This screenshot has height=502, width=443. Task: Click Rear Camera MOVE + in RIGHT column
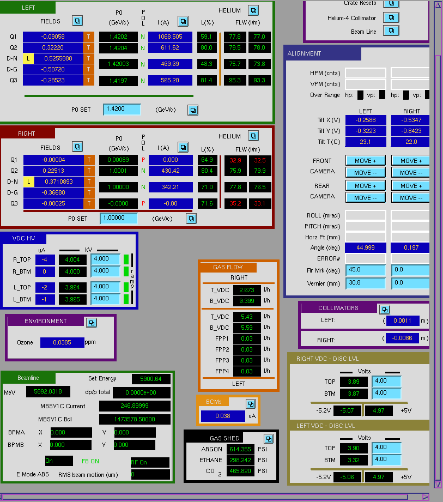[411, 186]
